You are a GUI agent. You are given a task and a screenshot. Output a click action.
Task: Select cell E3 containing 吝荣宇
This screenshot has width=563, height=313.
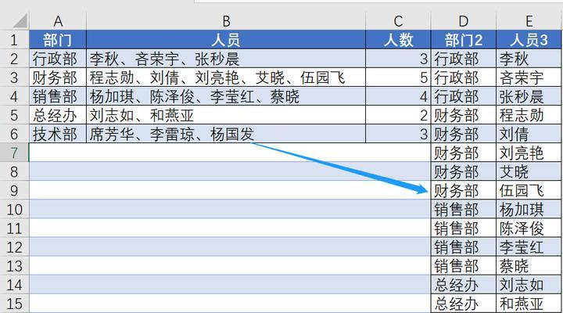point(529,77)
